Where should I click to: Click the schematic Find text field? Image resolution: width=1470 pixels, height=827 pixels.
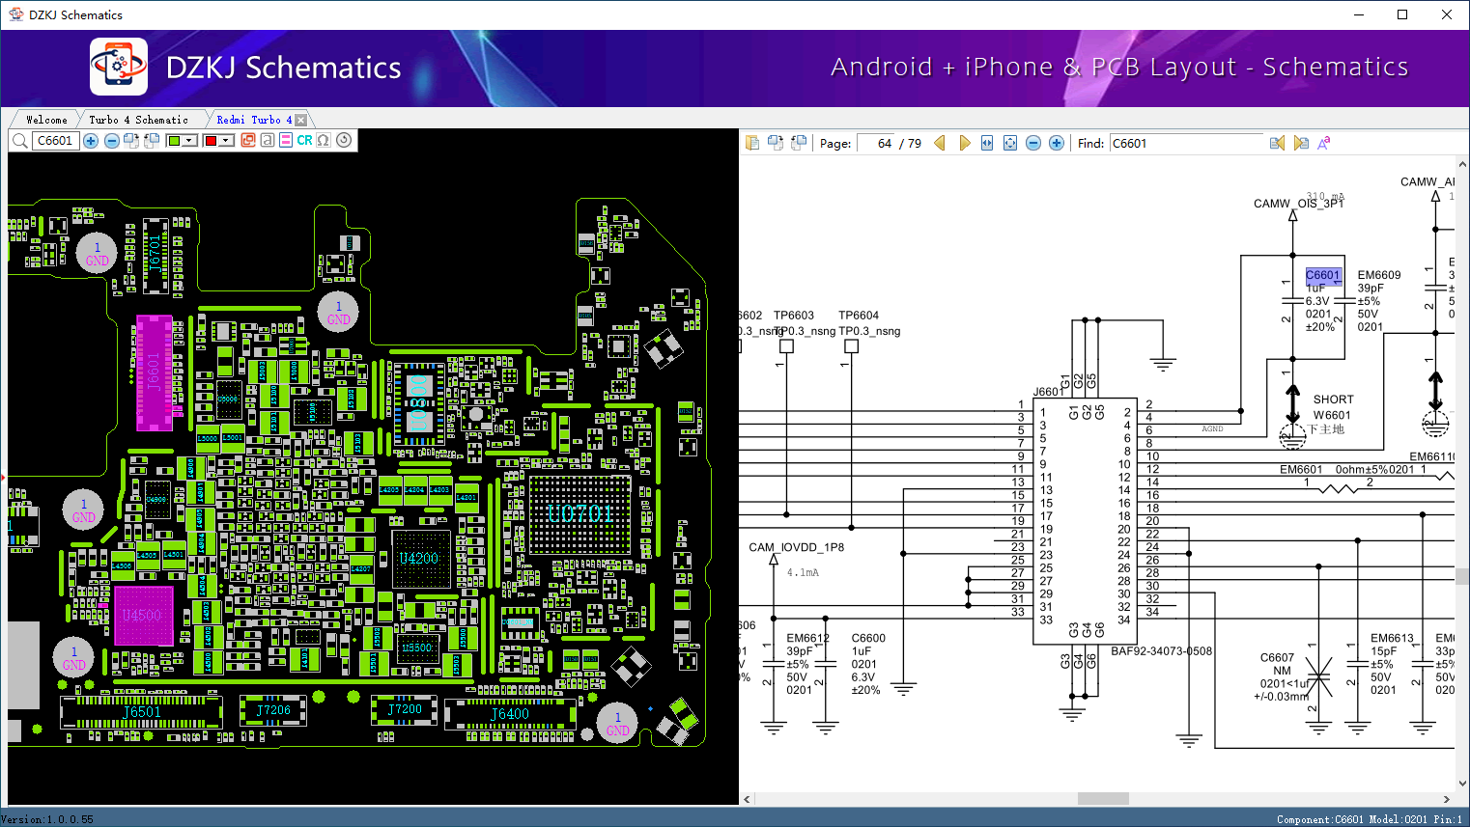1185,143
